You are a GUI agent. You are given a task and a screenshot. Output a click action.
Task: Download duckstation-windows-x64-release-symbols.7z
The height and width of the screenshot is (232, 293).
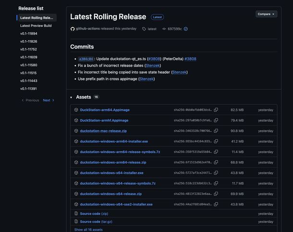tap(118, 183)
